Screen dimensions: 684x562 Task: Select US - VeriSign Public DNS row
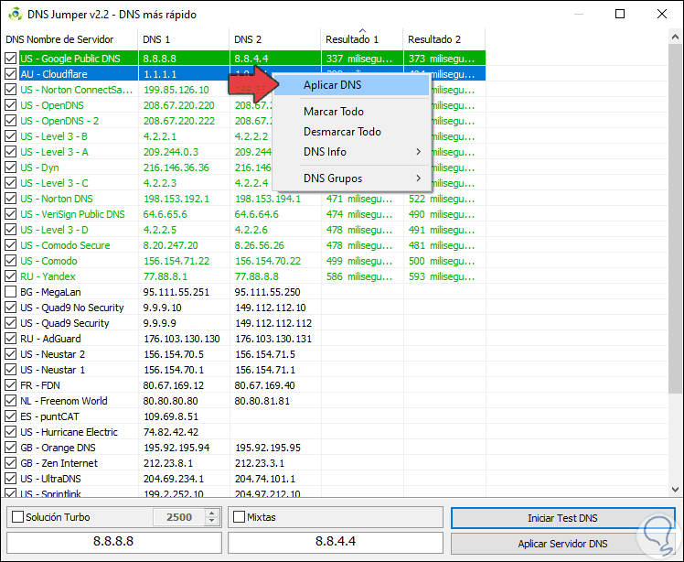click(244, 214)
